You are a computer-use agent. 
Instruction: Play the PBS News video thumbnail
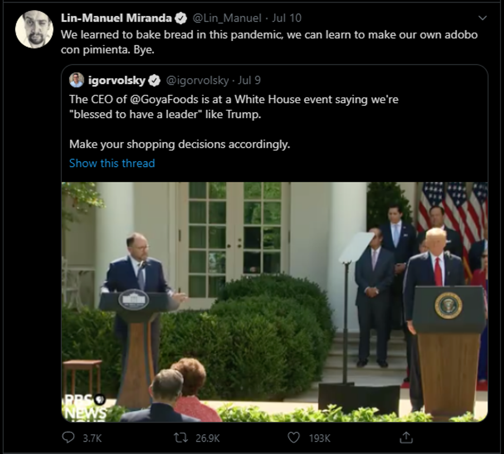coord(275,302)
